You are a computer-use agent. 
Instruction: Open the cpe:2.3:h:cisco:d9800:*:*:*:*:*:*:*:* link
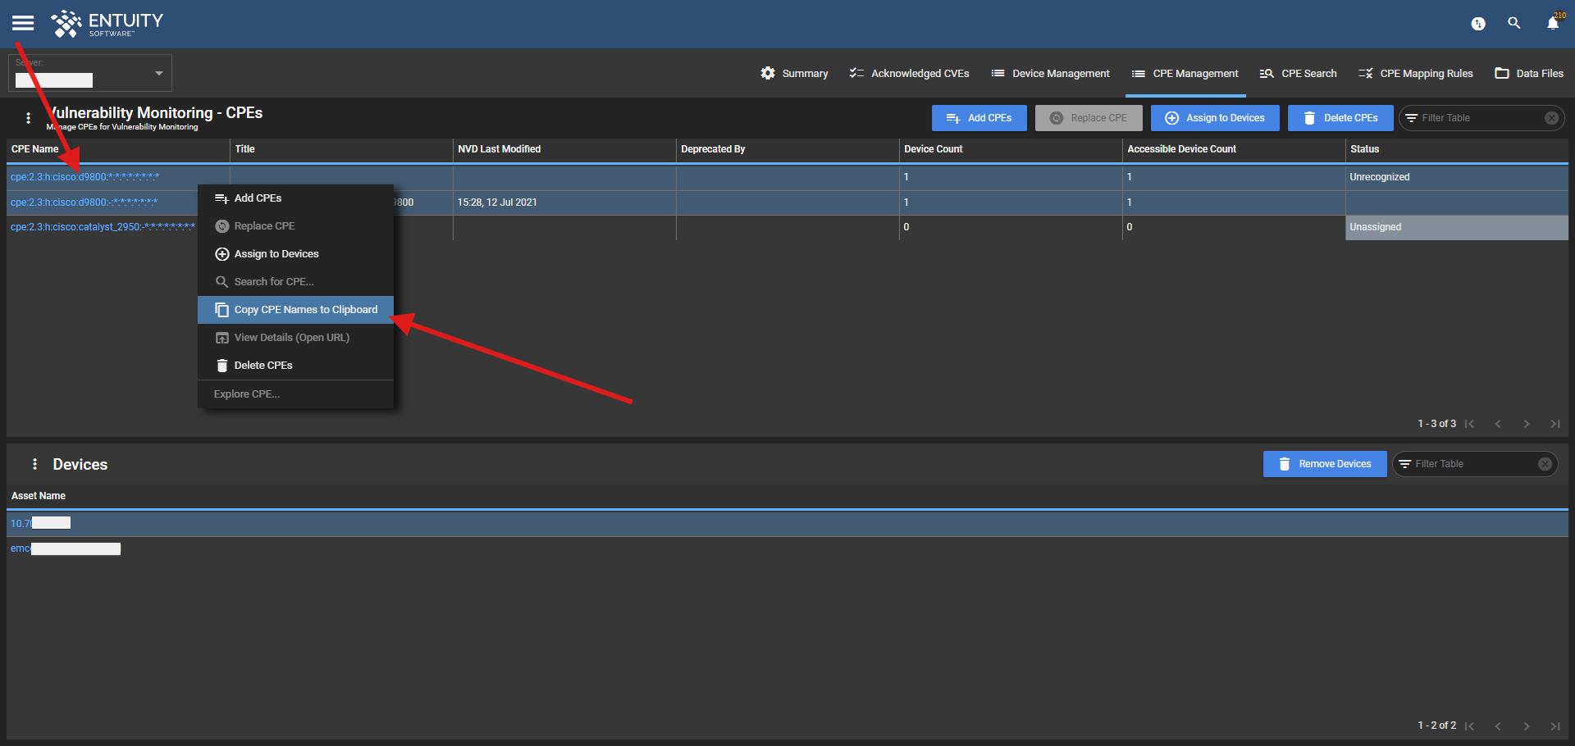[x=84, y=177]
